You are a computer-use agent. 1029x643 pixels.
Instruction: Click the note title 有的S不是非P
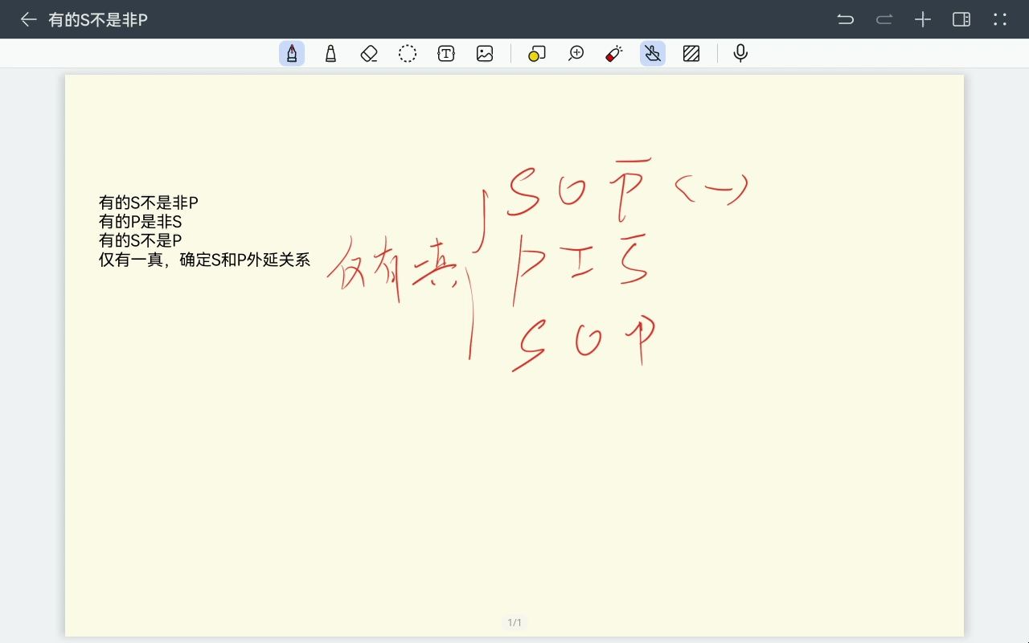(x=98, y=20)
